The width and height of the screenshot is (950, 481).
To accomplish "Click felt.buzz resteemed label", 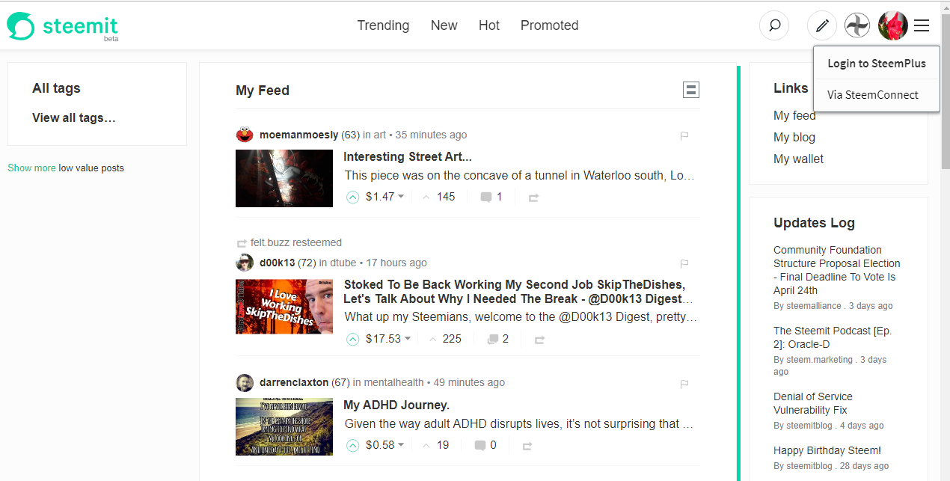I will click(x=296, y=242).
